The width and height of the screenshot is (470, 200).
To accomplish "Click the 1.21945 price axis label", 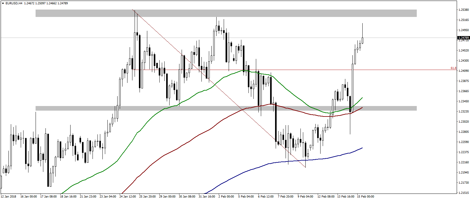I will point(463,173).
